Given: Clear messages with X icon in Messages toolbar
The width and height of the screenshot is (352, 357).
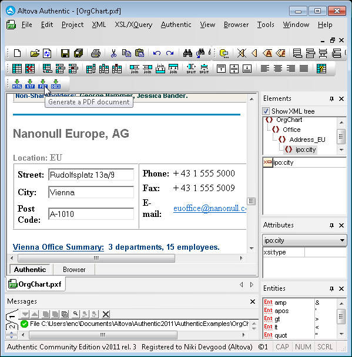Looking at the screenshot, I should [106, 314].
